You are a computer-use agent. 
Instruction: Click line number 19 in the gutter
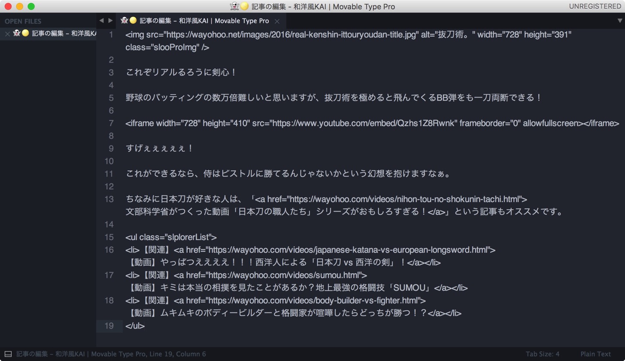[x=109, y=326]
